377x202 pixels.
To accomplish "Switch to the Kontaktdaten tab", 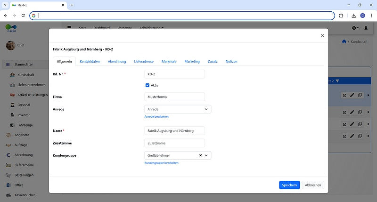I will 90,61.
